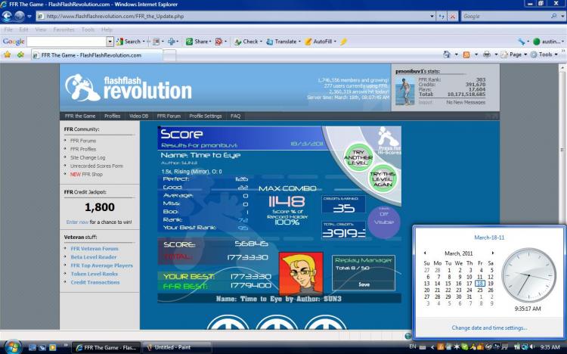567x354 pixels.
Task: Click FFR the Game nav item
Action: pyautogui.click(x=80, y=116)
